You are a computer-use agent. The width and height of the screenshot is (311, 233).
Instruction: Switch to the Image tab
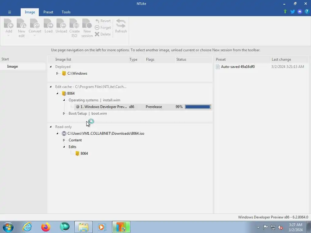click(x=30, y=12)
